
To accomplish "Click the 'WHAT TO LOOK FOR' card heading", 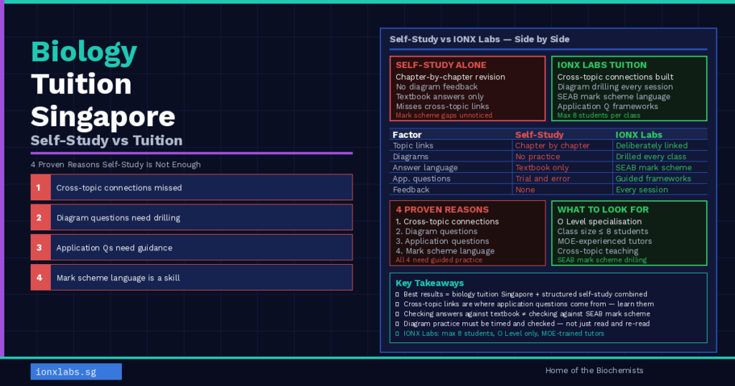I will [x=602, y=210].
